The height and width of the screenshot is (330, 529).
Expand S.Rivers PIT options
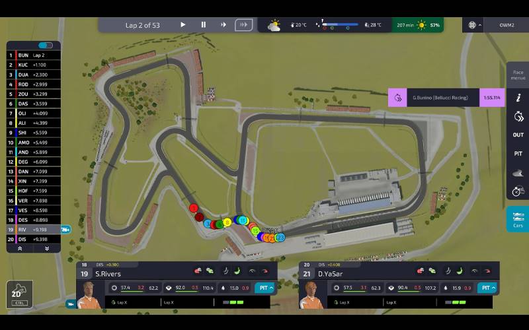pos(266,288)
